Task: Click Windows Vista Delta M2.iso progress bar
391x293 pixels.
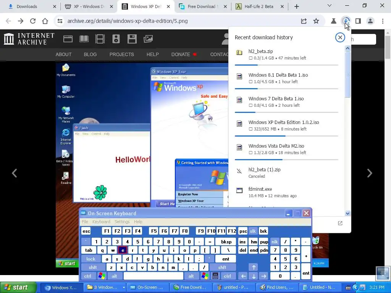Action: [286, 160]
